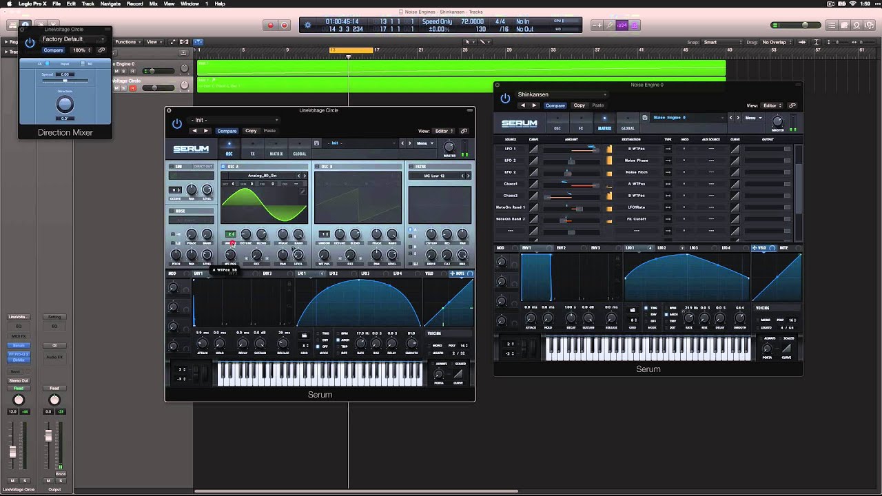882x496 pixels.
Task: Click B WTPos destination in LFO 1 row
Action: pos(636,149)
